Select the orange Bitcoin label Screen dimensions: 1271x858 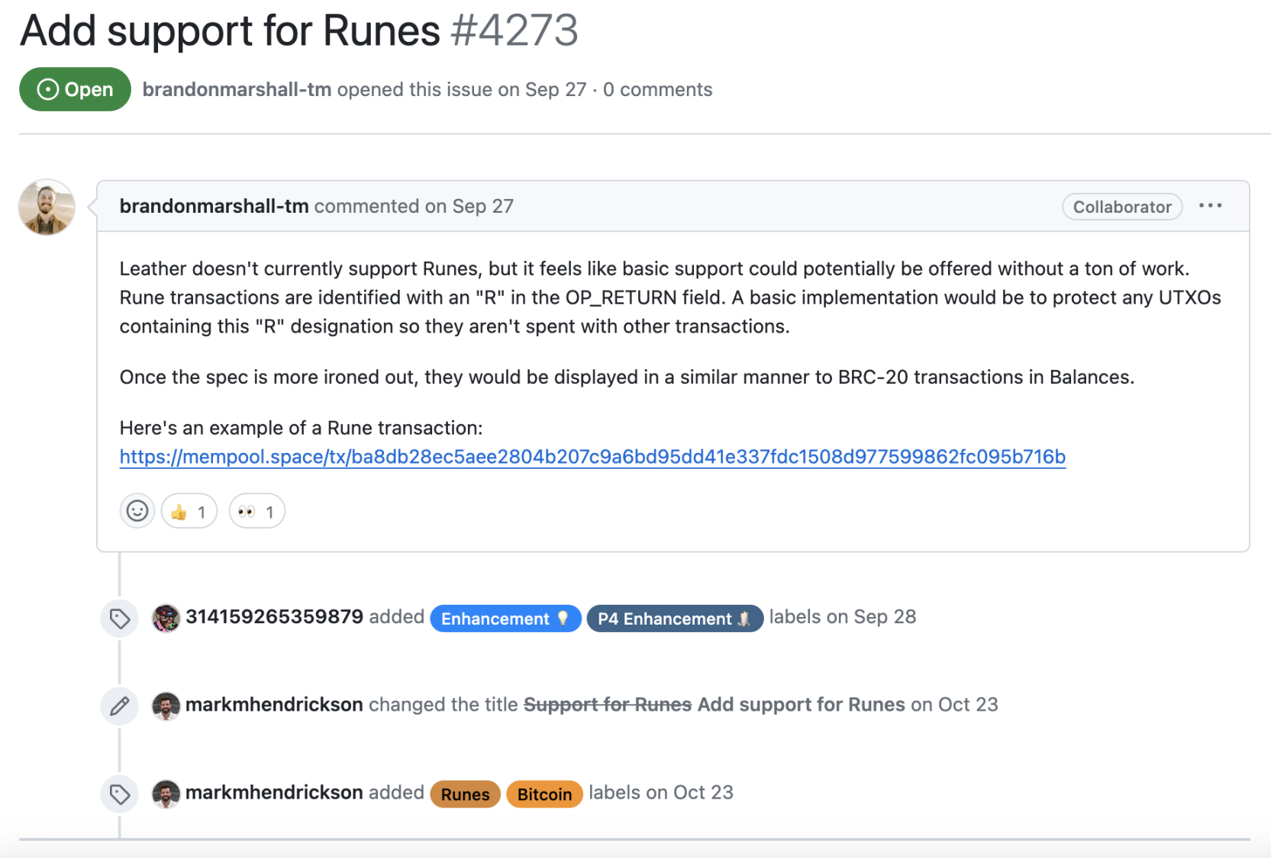(x=544, y=794)
